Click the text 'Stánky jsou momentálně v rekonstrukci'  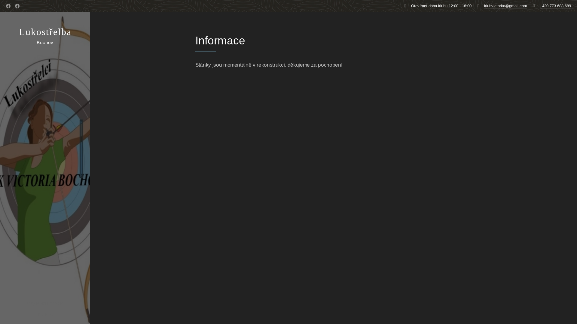click(x=240, y=65)
